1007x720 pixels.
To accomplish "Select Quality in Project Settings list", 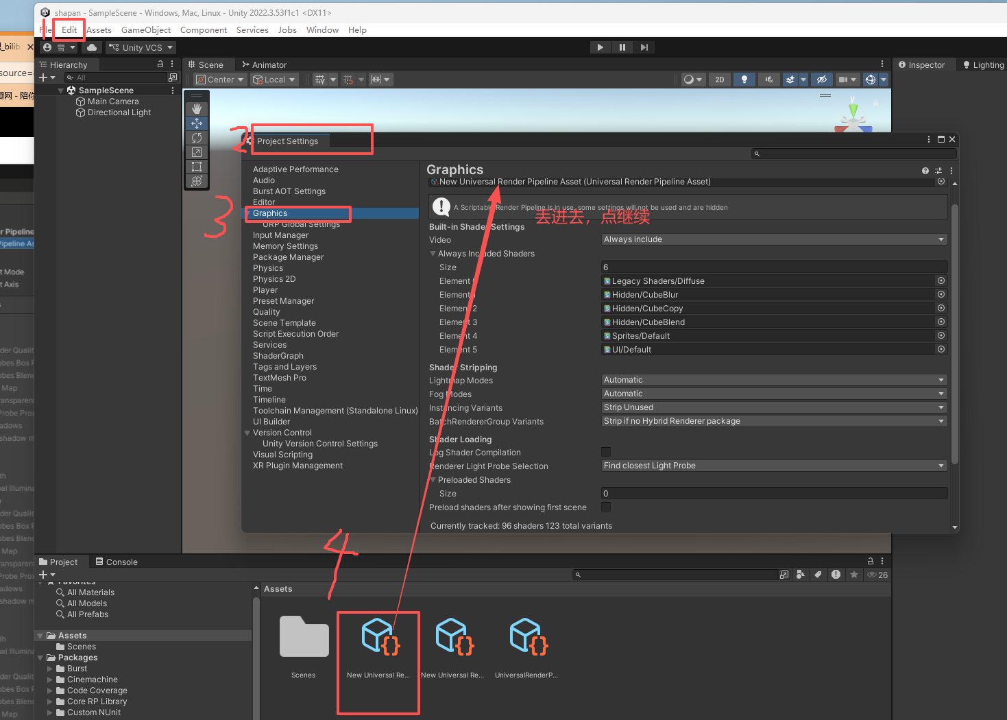I will tap(267, 312).
